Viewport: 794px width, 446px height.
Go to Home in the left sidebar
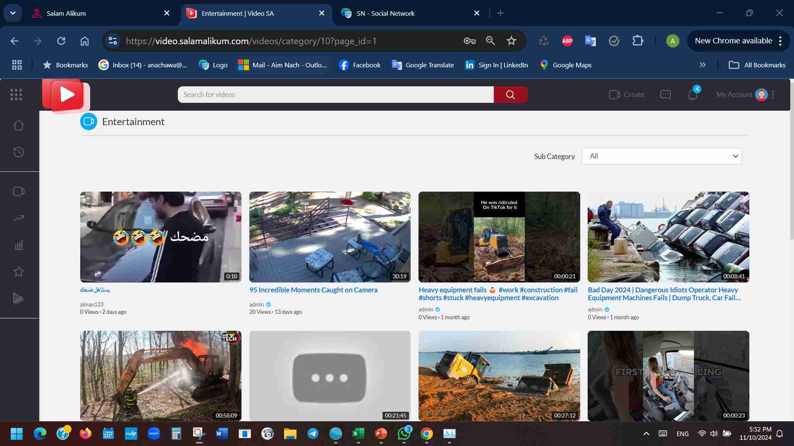[x=19, y=126]
